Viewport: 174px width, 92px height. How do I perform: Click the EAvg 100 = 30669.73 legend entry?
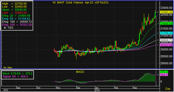17,22
